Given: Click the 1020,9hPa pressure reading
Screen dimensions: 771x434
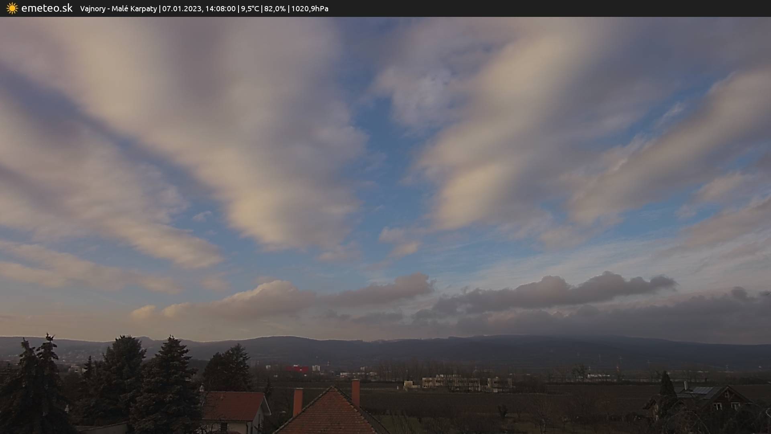Looking at the screenshot, I should click(310, 9).
